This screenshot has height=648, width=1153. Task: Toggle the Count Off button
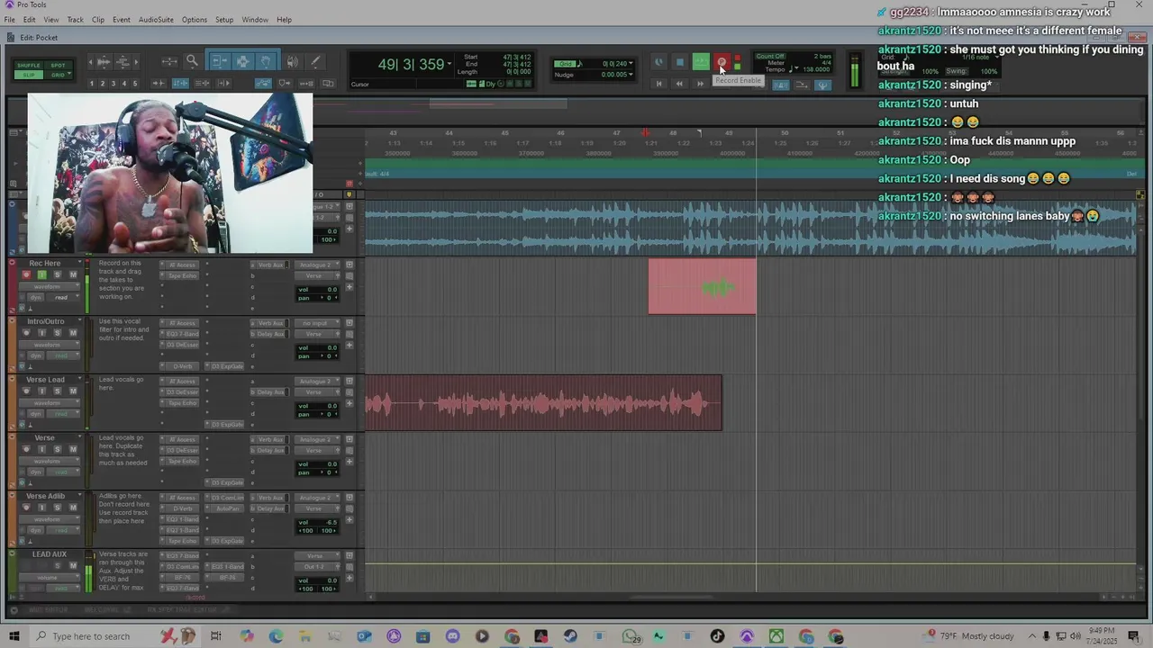pos(769,56)
